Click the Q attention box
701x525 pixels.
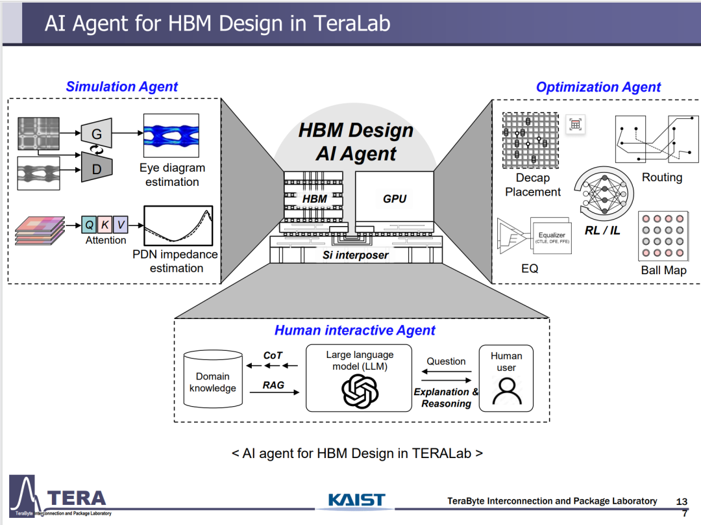[x=89, y=225]
